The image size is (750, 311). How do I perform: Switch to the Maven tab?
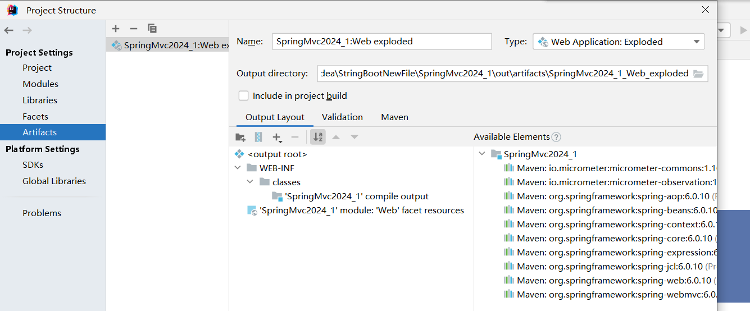click(x=394, y=117)
